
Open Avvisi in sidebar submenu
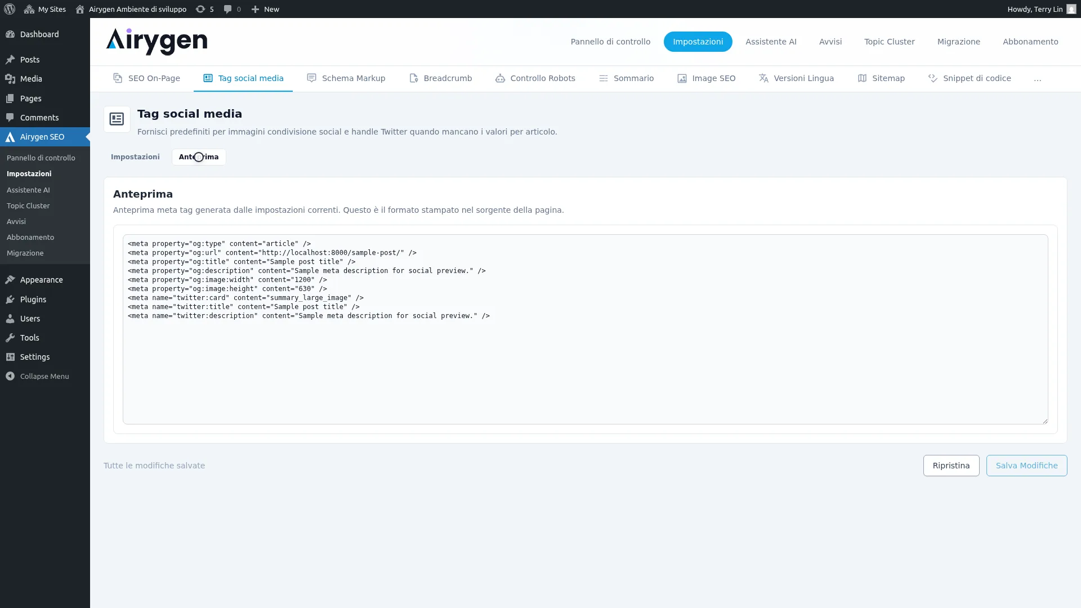pos(16,221)
